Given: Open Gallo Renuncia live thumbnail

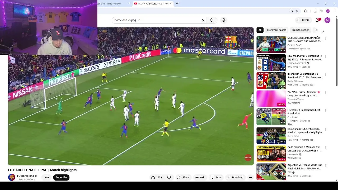Looking at the screenshot, I should (271, 154).
